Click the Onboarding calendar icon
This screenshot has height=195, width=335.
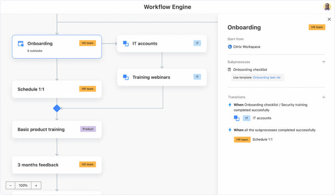coord(21,44)
